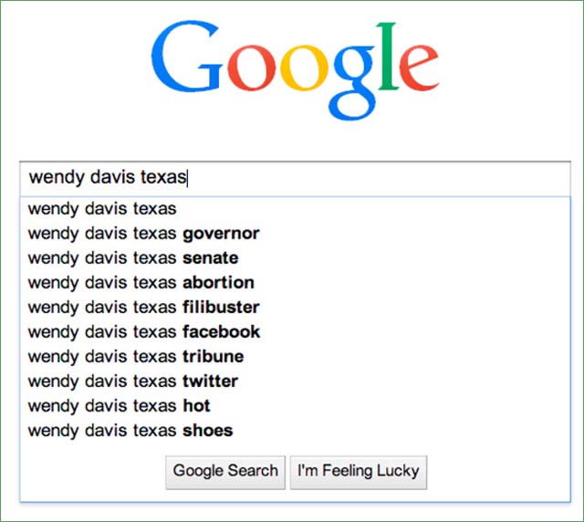Choose the 'wendy davis texas filibuster' suggestion
The width and height of the screenshot is (584, 522).
click(x=143, y=308)
